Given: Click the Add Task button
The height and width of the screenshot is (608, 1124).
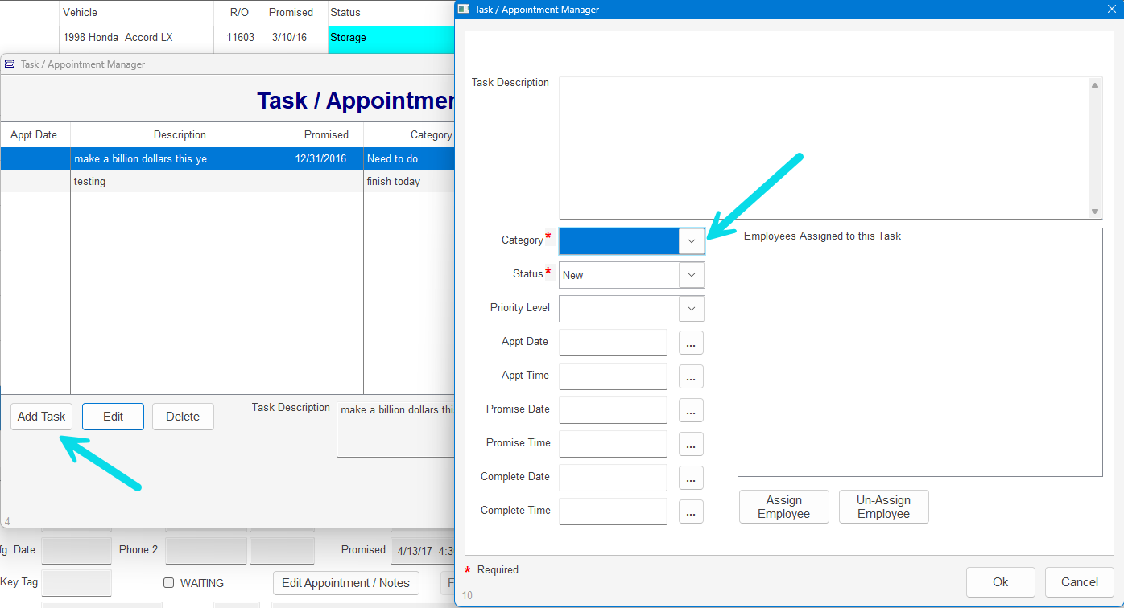Looking at the screenshot, I should click(42, 417).
